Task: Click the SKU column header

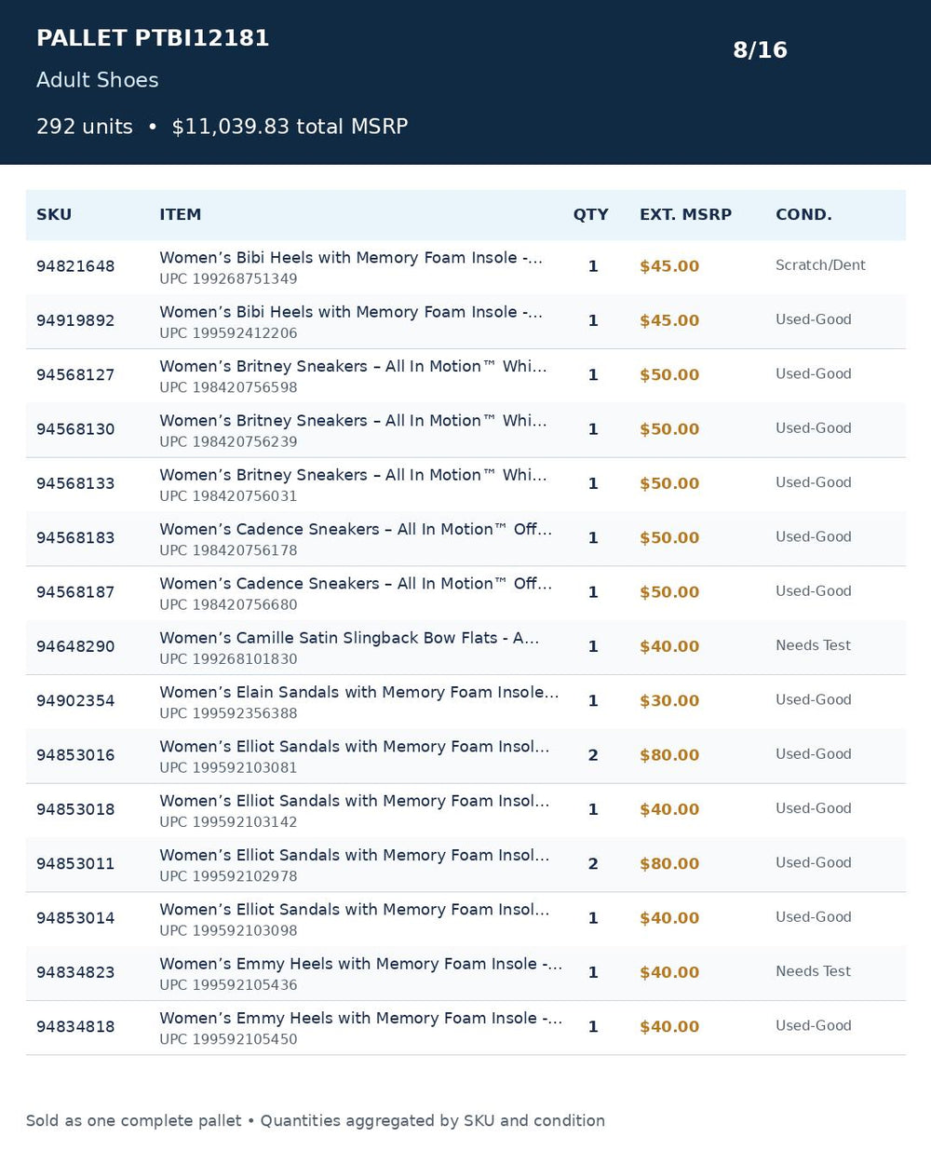Action: point(54,214)
